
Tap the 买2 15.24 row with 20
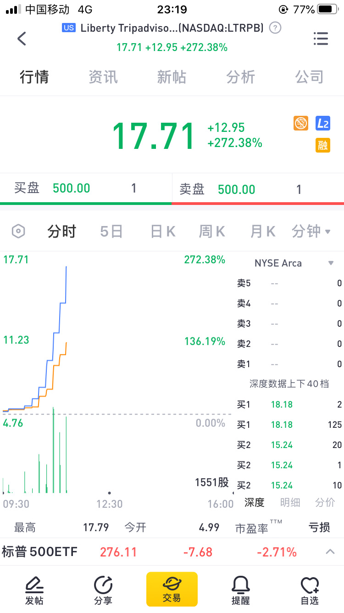tap(289, 445)
